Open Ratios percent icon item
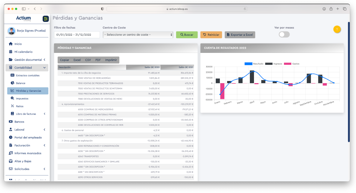 coord(12,106)
